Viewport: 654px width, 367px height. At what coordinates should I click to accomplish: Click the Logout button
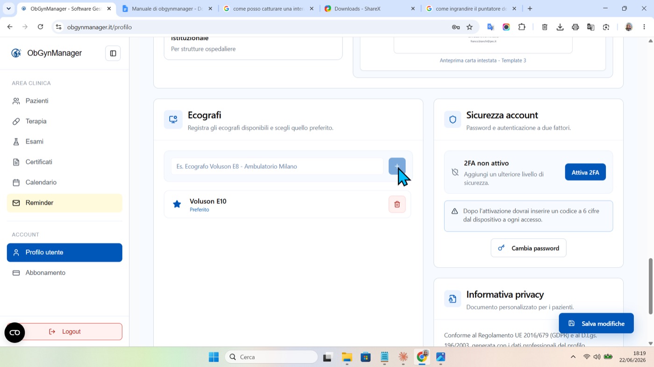[x=64, y=332]
